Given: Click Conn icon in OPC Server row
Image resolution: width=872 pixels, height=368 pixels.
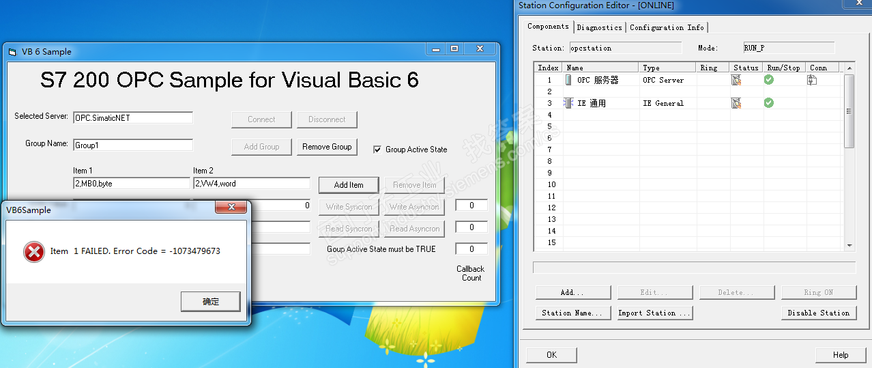Looking at the screenshot, I should tap(812, 80).
